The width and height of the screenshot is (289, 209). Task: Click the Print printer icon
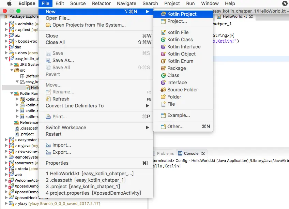(x=48, y=117)
